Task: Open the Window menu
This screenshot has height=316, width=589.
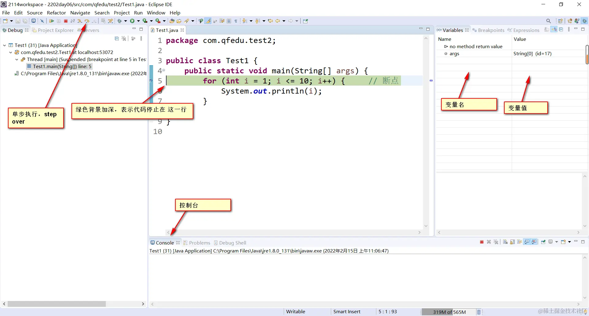Action: click(156, 13)
